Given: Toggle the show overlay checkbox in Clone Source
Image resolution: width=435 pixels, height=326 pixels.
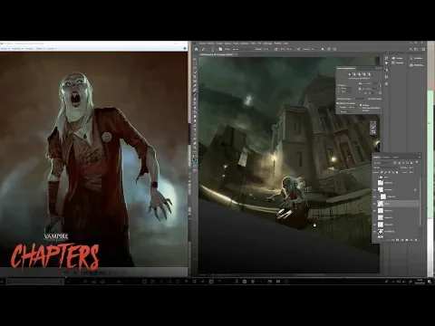Looking at the screenshot, I should click(338, 103).
